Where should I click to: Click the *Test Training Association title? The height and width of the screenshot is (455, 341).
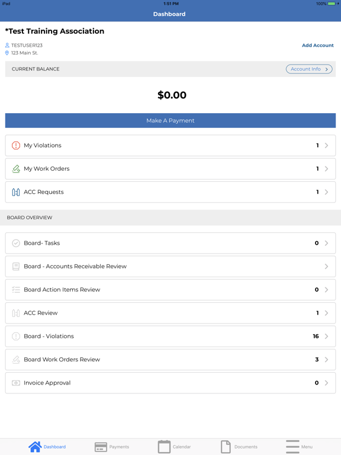point(54,31)
